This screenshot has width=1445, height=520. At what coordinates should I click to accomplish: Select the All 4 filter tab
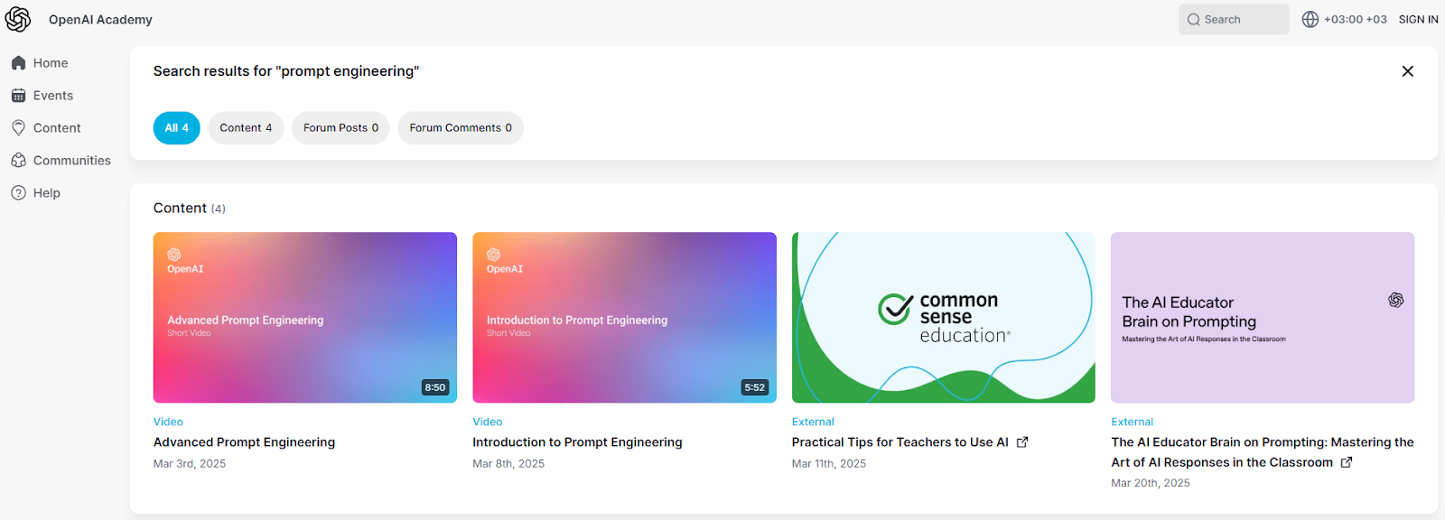pos(177,128)
